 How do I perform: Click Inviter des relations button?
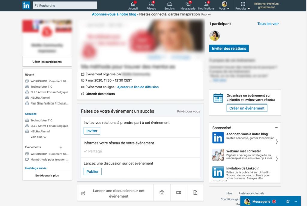[229, 48]
